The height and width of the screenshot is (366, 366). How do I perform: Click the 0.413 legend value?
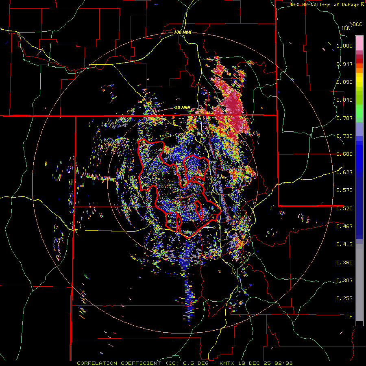[x=344, y=244]
